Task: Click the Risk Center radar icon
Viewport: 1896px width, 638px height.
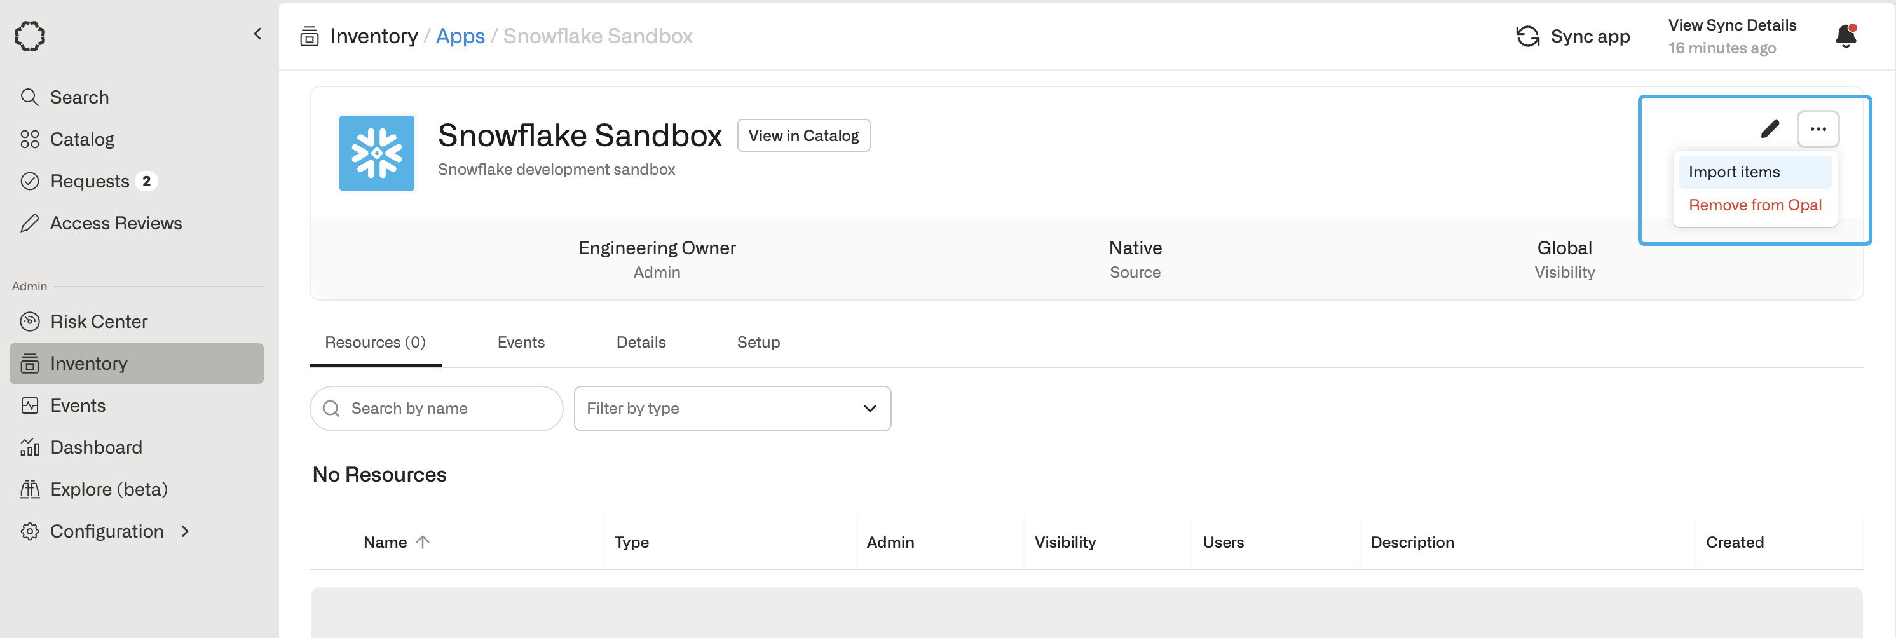Action: point(29,322)
